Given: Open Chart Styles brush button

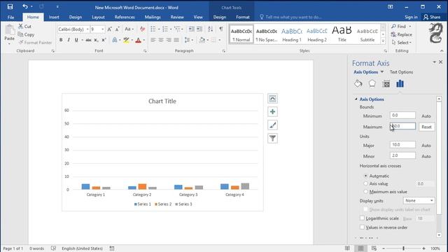Looking at the screenshot, I should click(x=272, y=125).
